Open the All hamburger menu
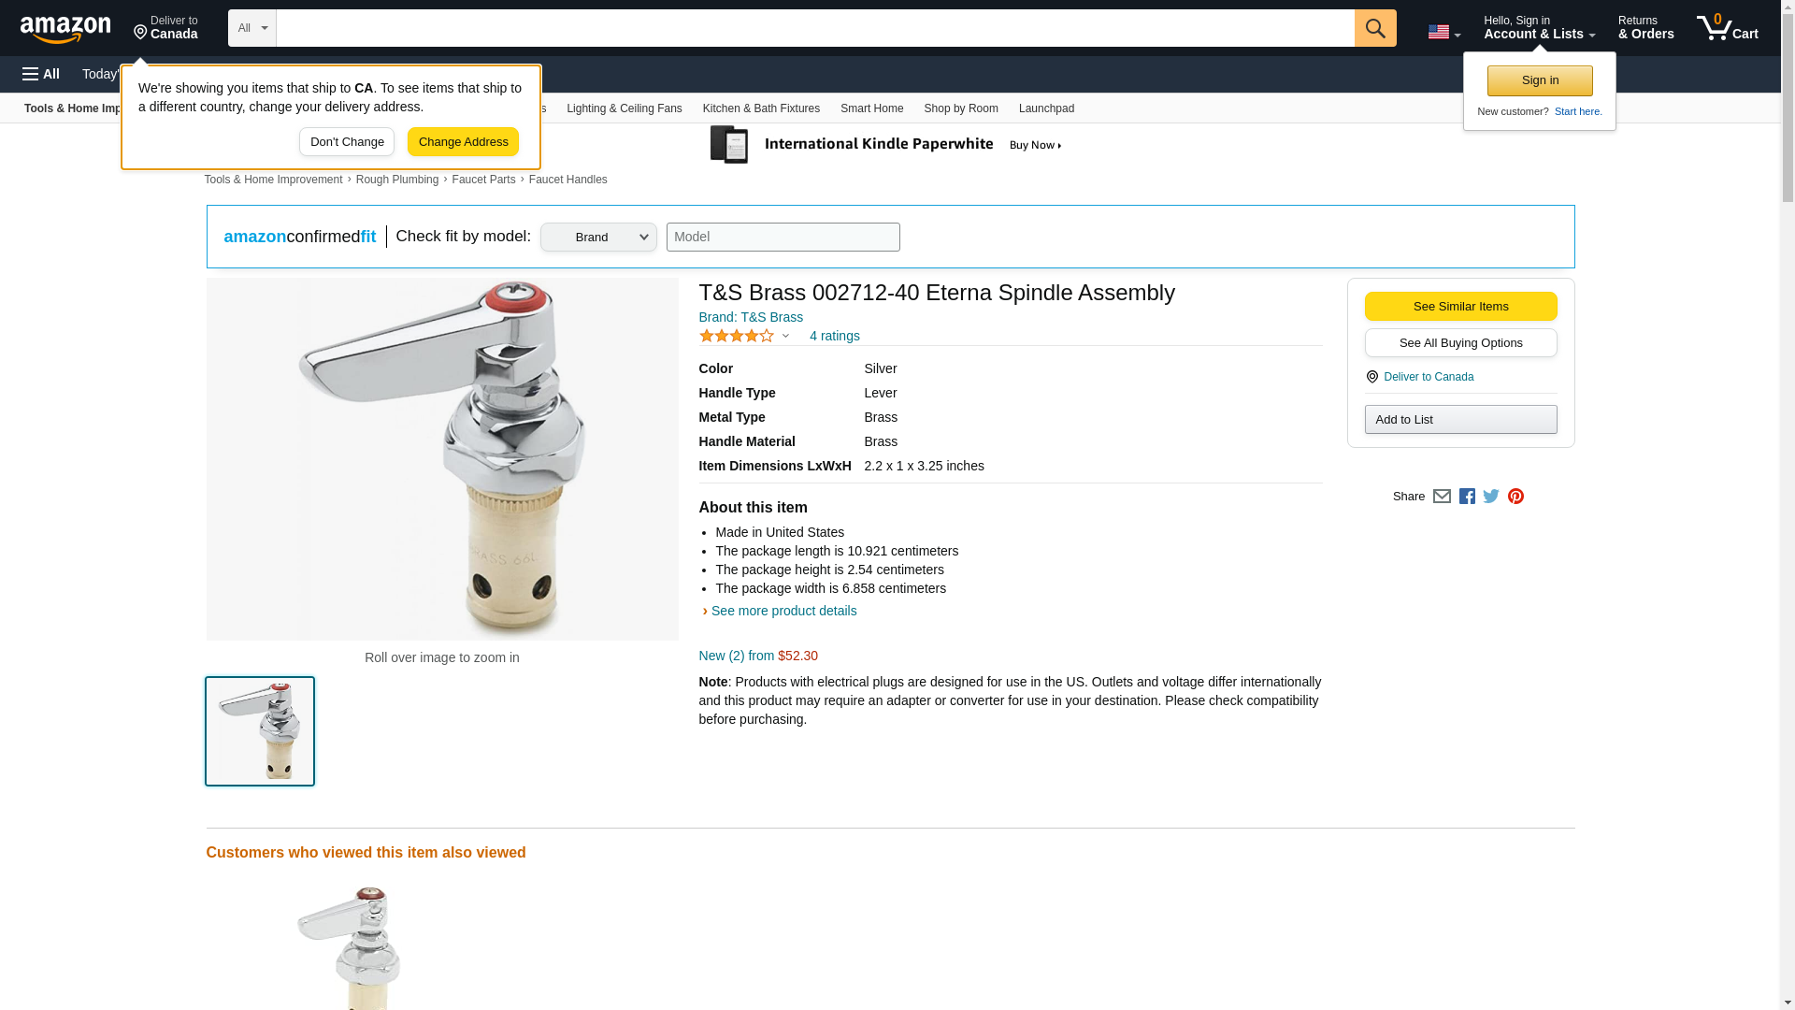Viewport: 1795px width, 1010px height. pyautogui.click(x=41, y=74)
